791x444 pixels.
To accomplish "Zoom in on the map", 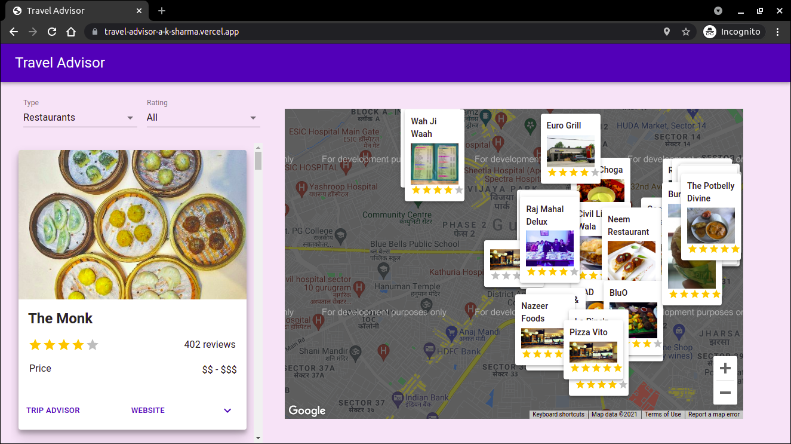I will (725, 368).
